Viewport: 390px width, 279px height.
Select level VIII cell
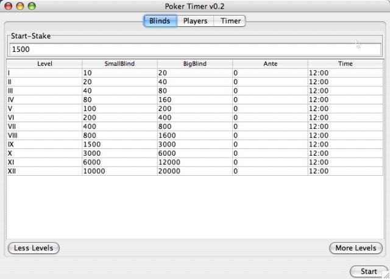coord(44,136)
